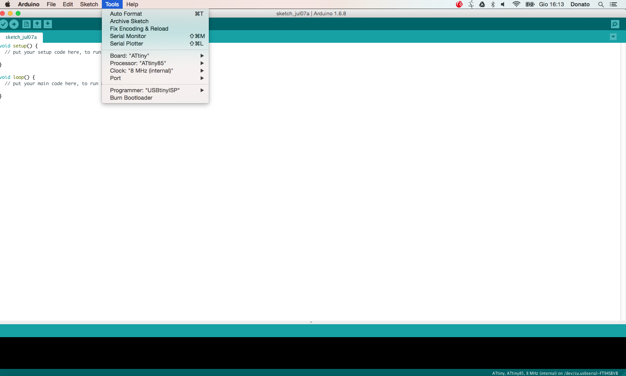Close the Tools menu via its title

tap(112, 4)
